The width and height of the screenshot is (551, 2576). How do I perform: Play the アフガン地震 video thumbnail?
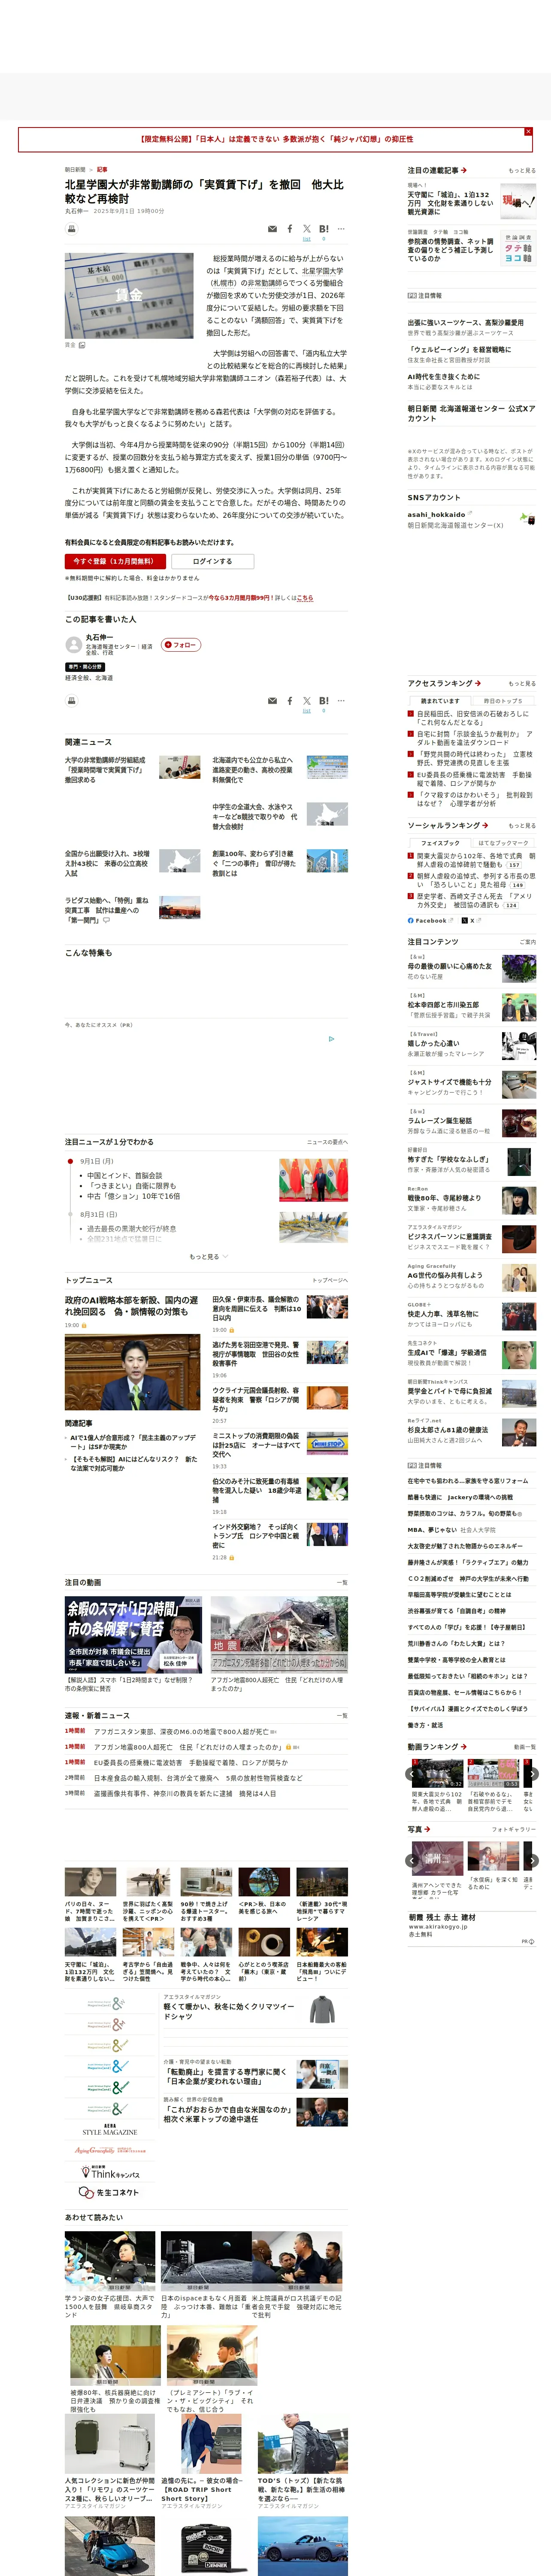coord(279,1635)
